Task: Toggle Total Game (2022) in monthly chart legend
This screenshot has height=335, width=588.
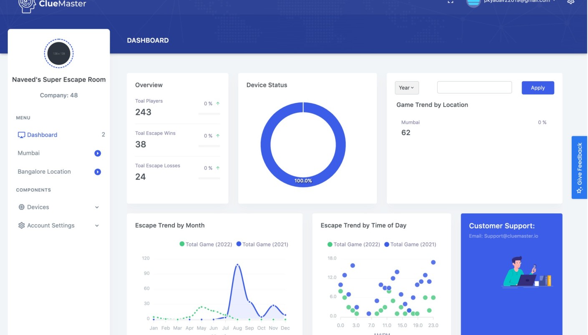Action: click(x=206, y=244)
